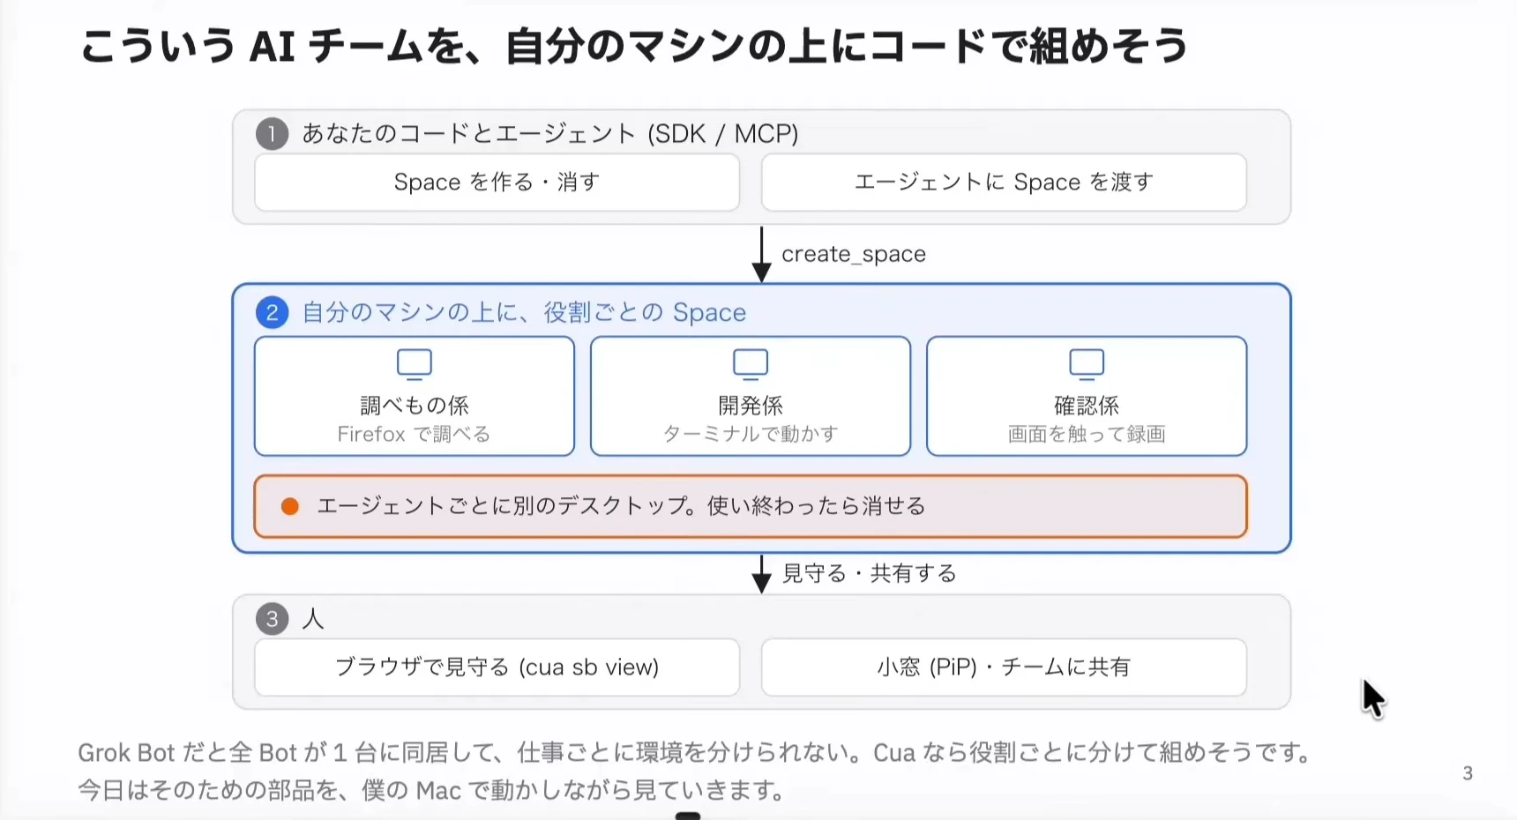Click the orange dot before エージェントごとに
Screen dimensions: 1517x820
pyautogui.click(x=289, y=506)
